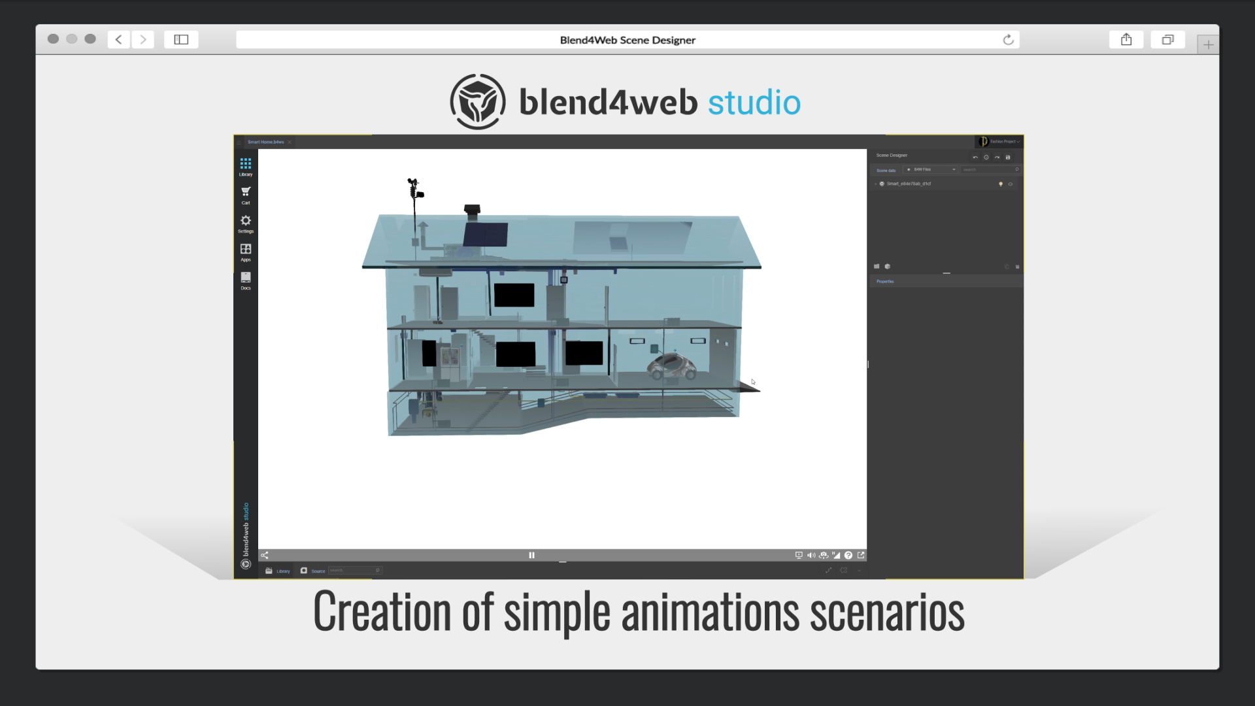Viewport: 1255px width, 706px height.
Task: Open the Apps sidebar icon
Action: (x=246, y=252)
